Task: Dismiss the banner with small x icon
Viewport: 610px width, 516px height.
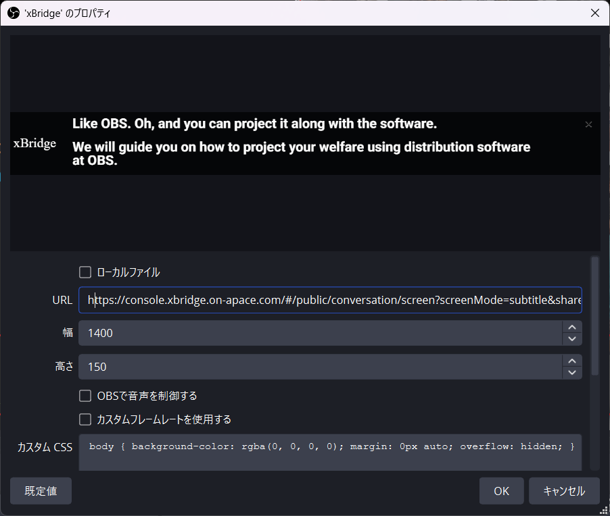Action: [588, 124]
